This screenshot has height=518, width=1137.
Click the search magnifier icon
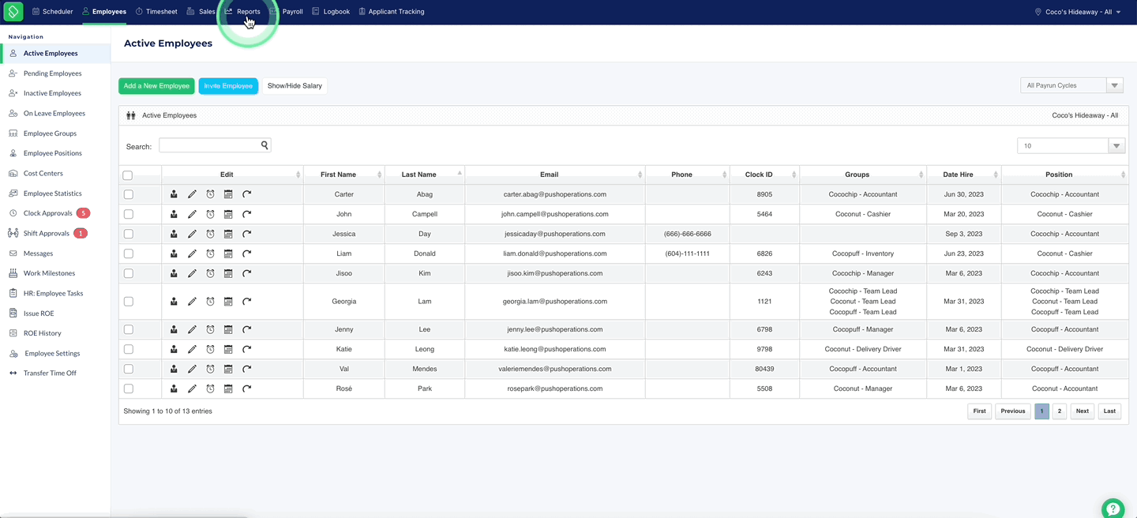[x=265, y=145]
